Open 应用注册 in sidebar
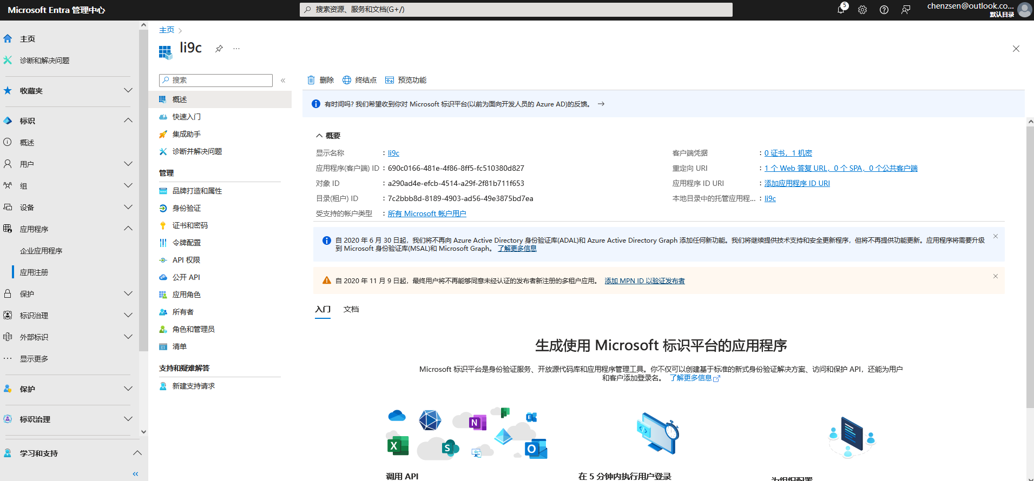This screenshot has height=481, width=1034. 34,272
